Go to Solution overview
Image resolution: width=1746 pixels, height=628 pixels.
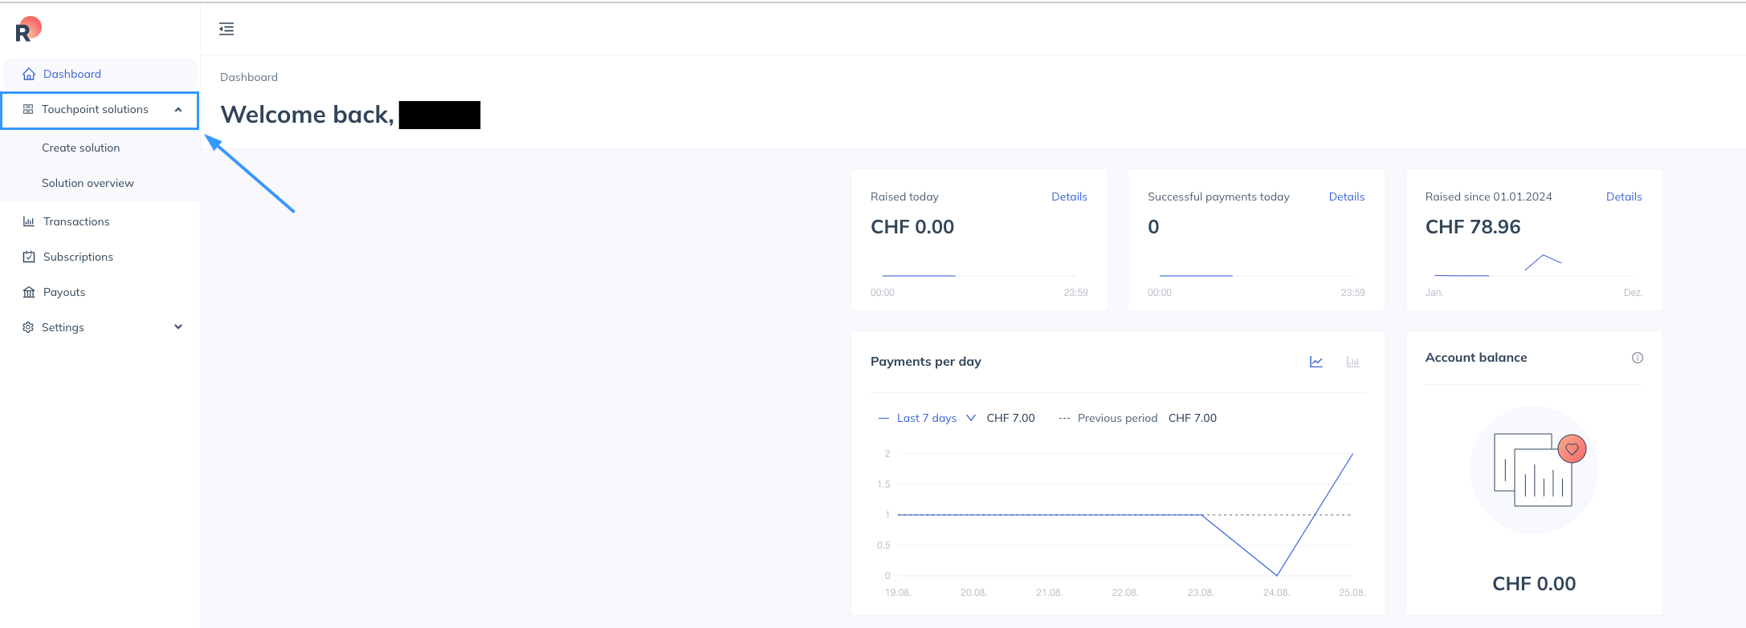(x=88, y=183)
